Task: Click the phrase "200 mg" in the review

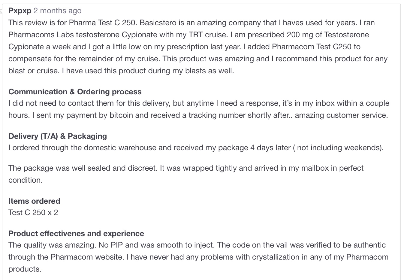Action: (300, 35)
